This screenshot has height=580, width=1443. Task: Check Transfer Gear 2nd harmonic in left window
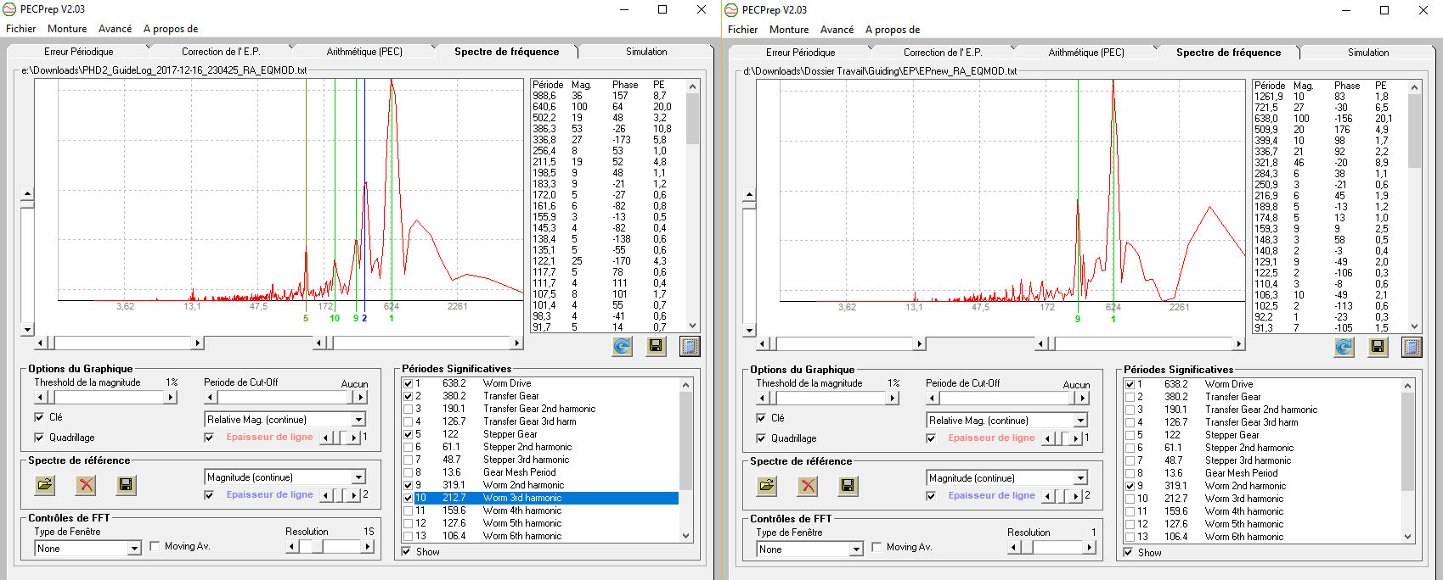(408, 409)
